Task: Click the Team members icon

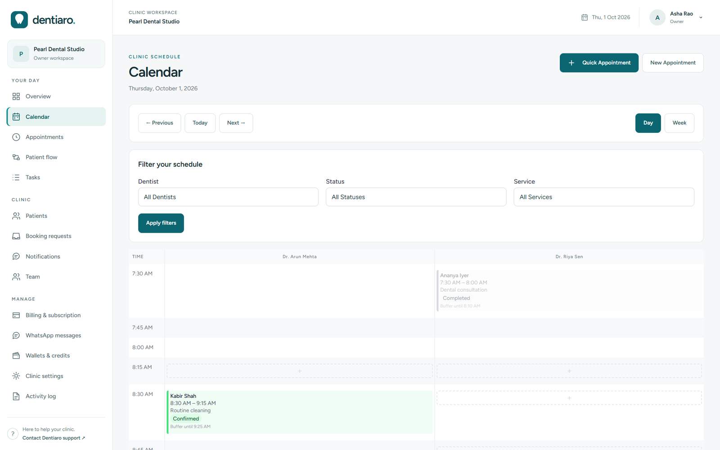Action: (x=16, y=277)
